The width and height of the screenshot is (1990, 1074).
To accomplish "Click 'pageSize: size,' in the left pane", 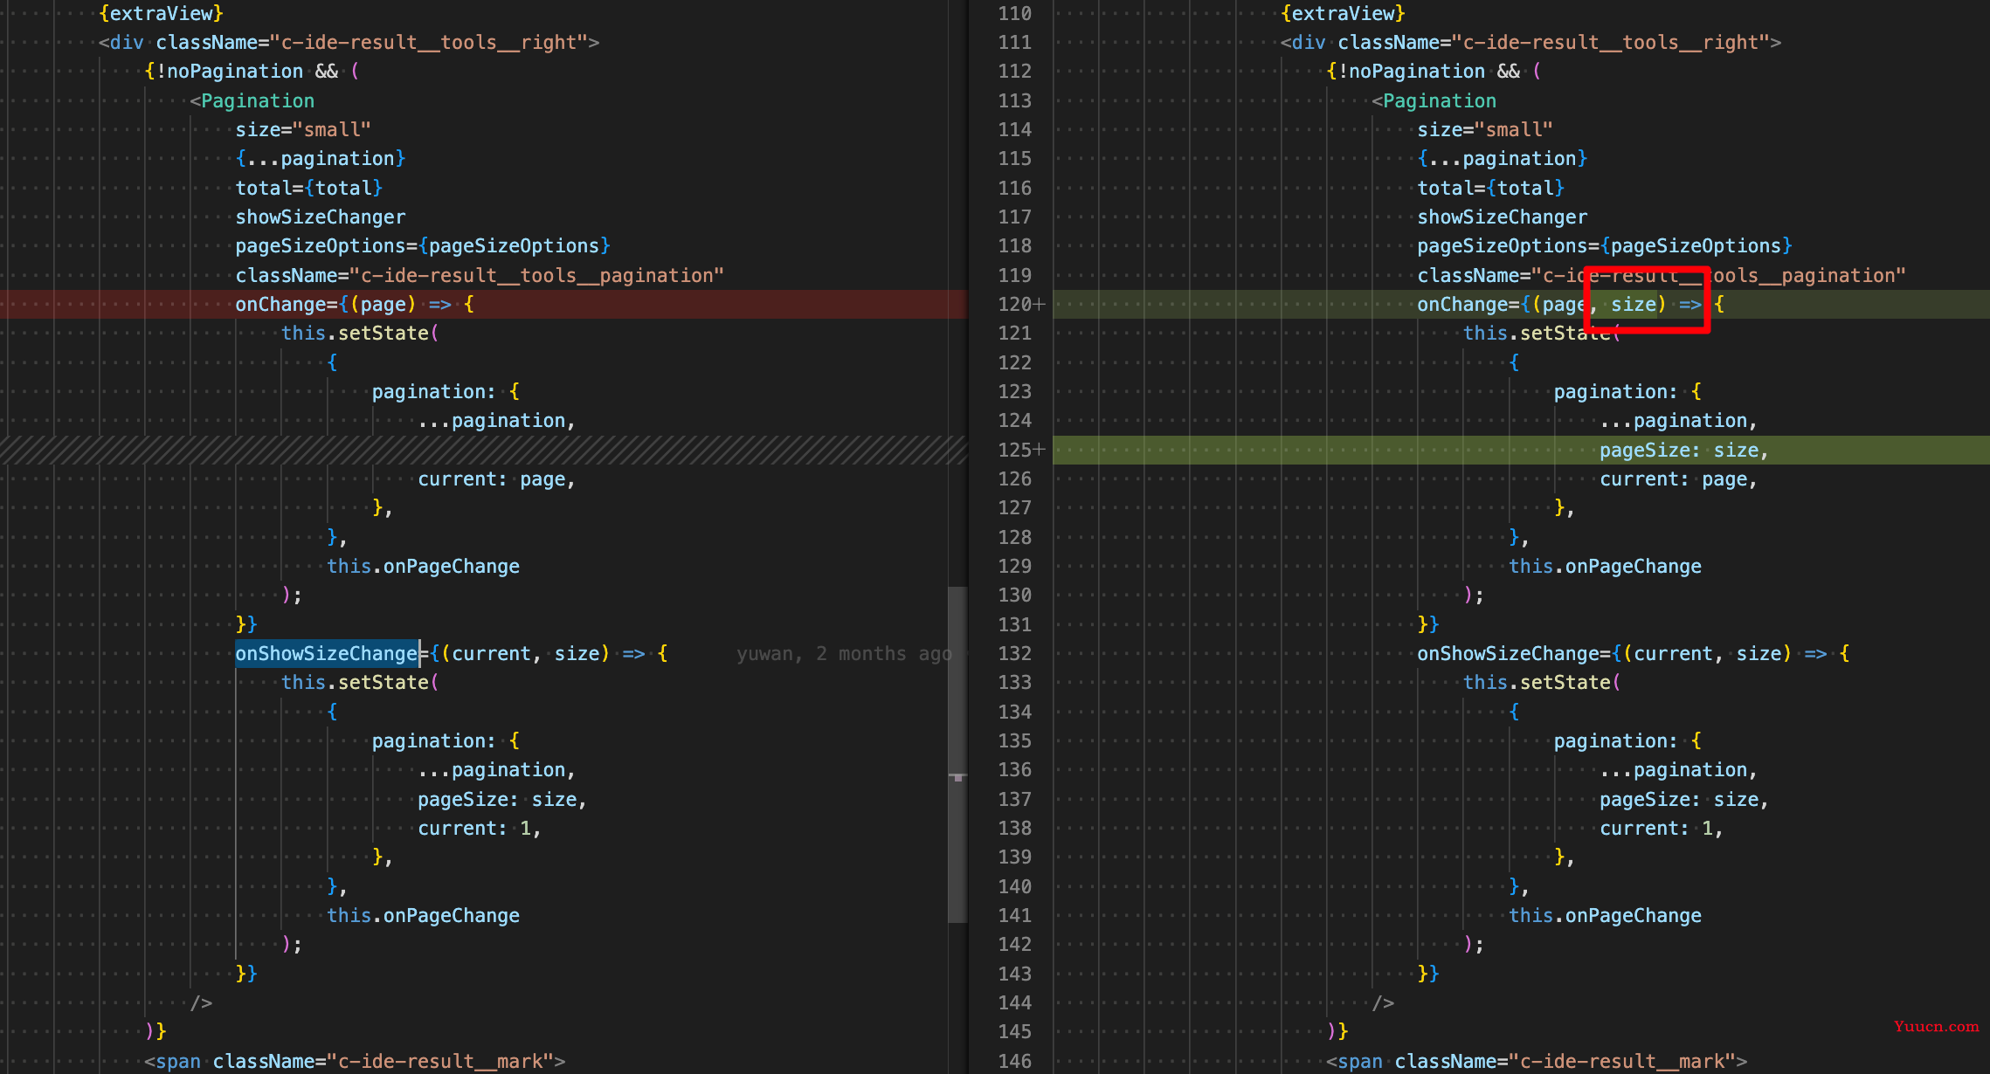I will (x=502, y=799).
